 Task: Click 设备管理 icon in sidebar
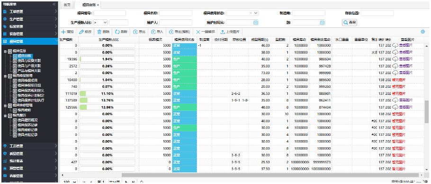tap(5, 34)
